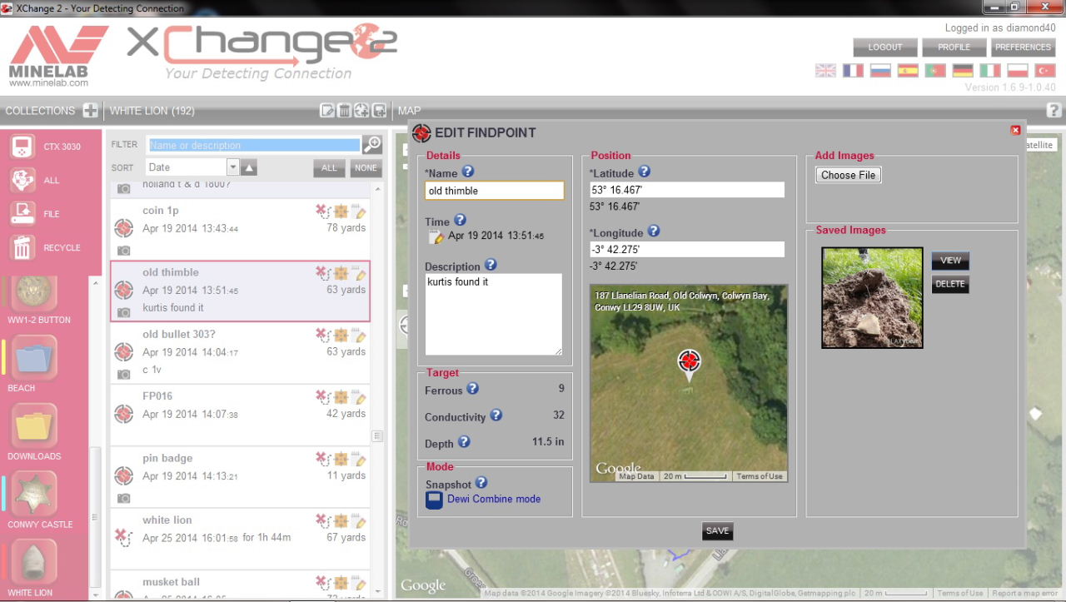Switch language to German flag

click(x=963, y=71)
